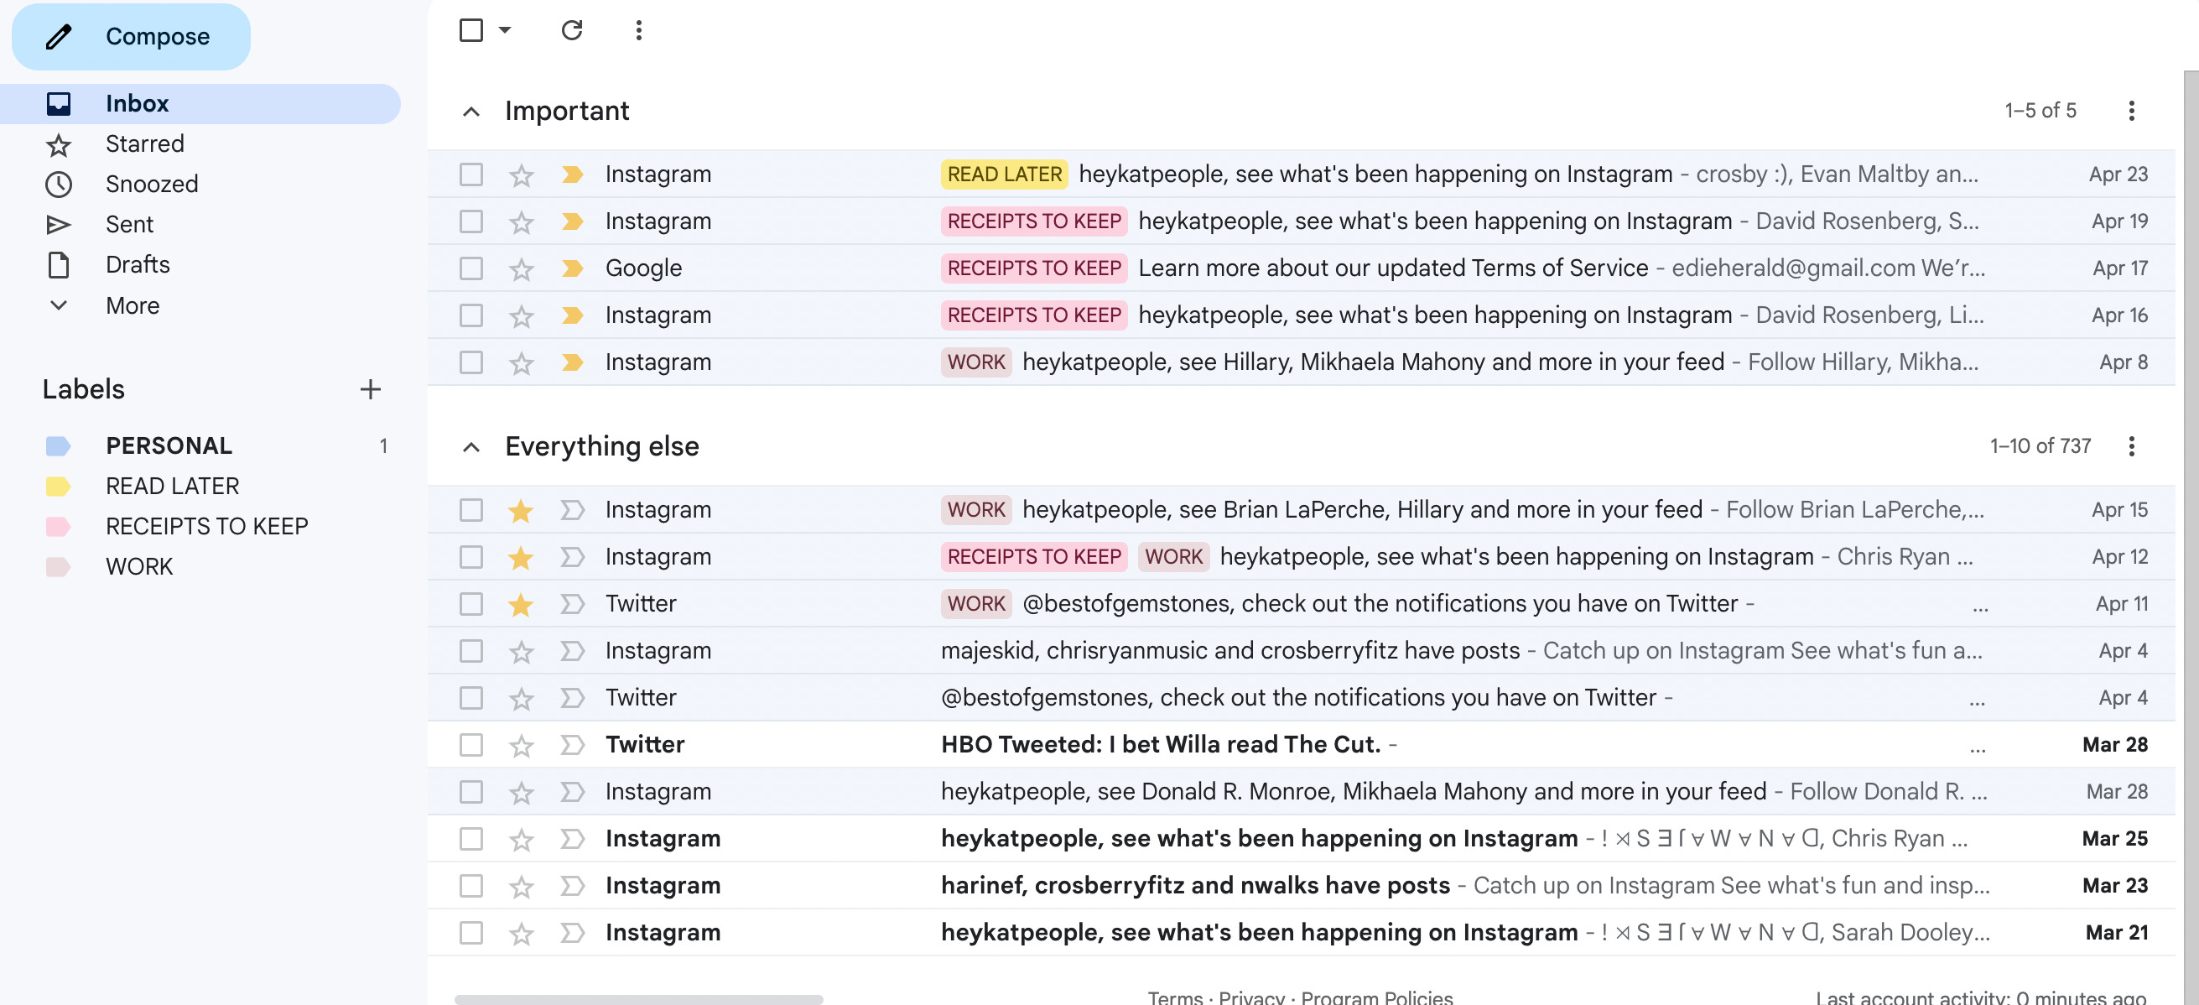Click the yellow READ LATER label color tag
Screen dimensions: 2199x1005
(57, 486)
